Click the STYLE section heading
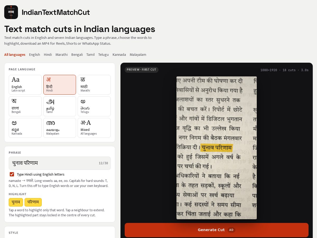The width and height of the screenshot is (317, 238). click(13, 233)
